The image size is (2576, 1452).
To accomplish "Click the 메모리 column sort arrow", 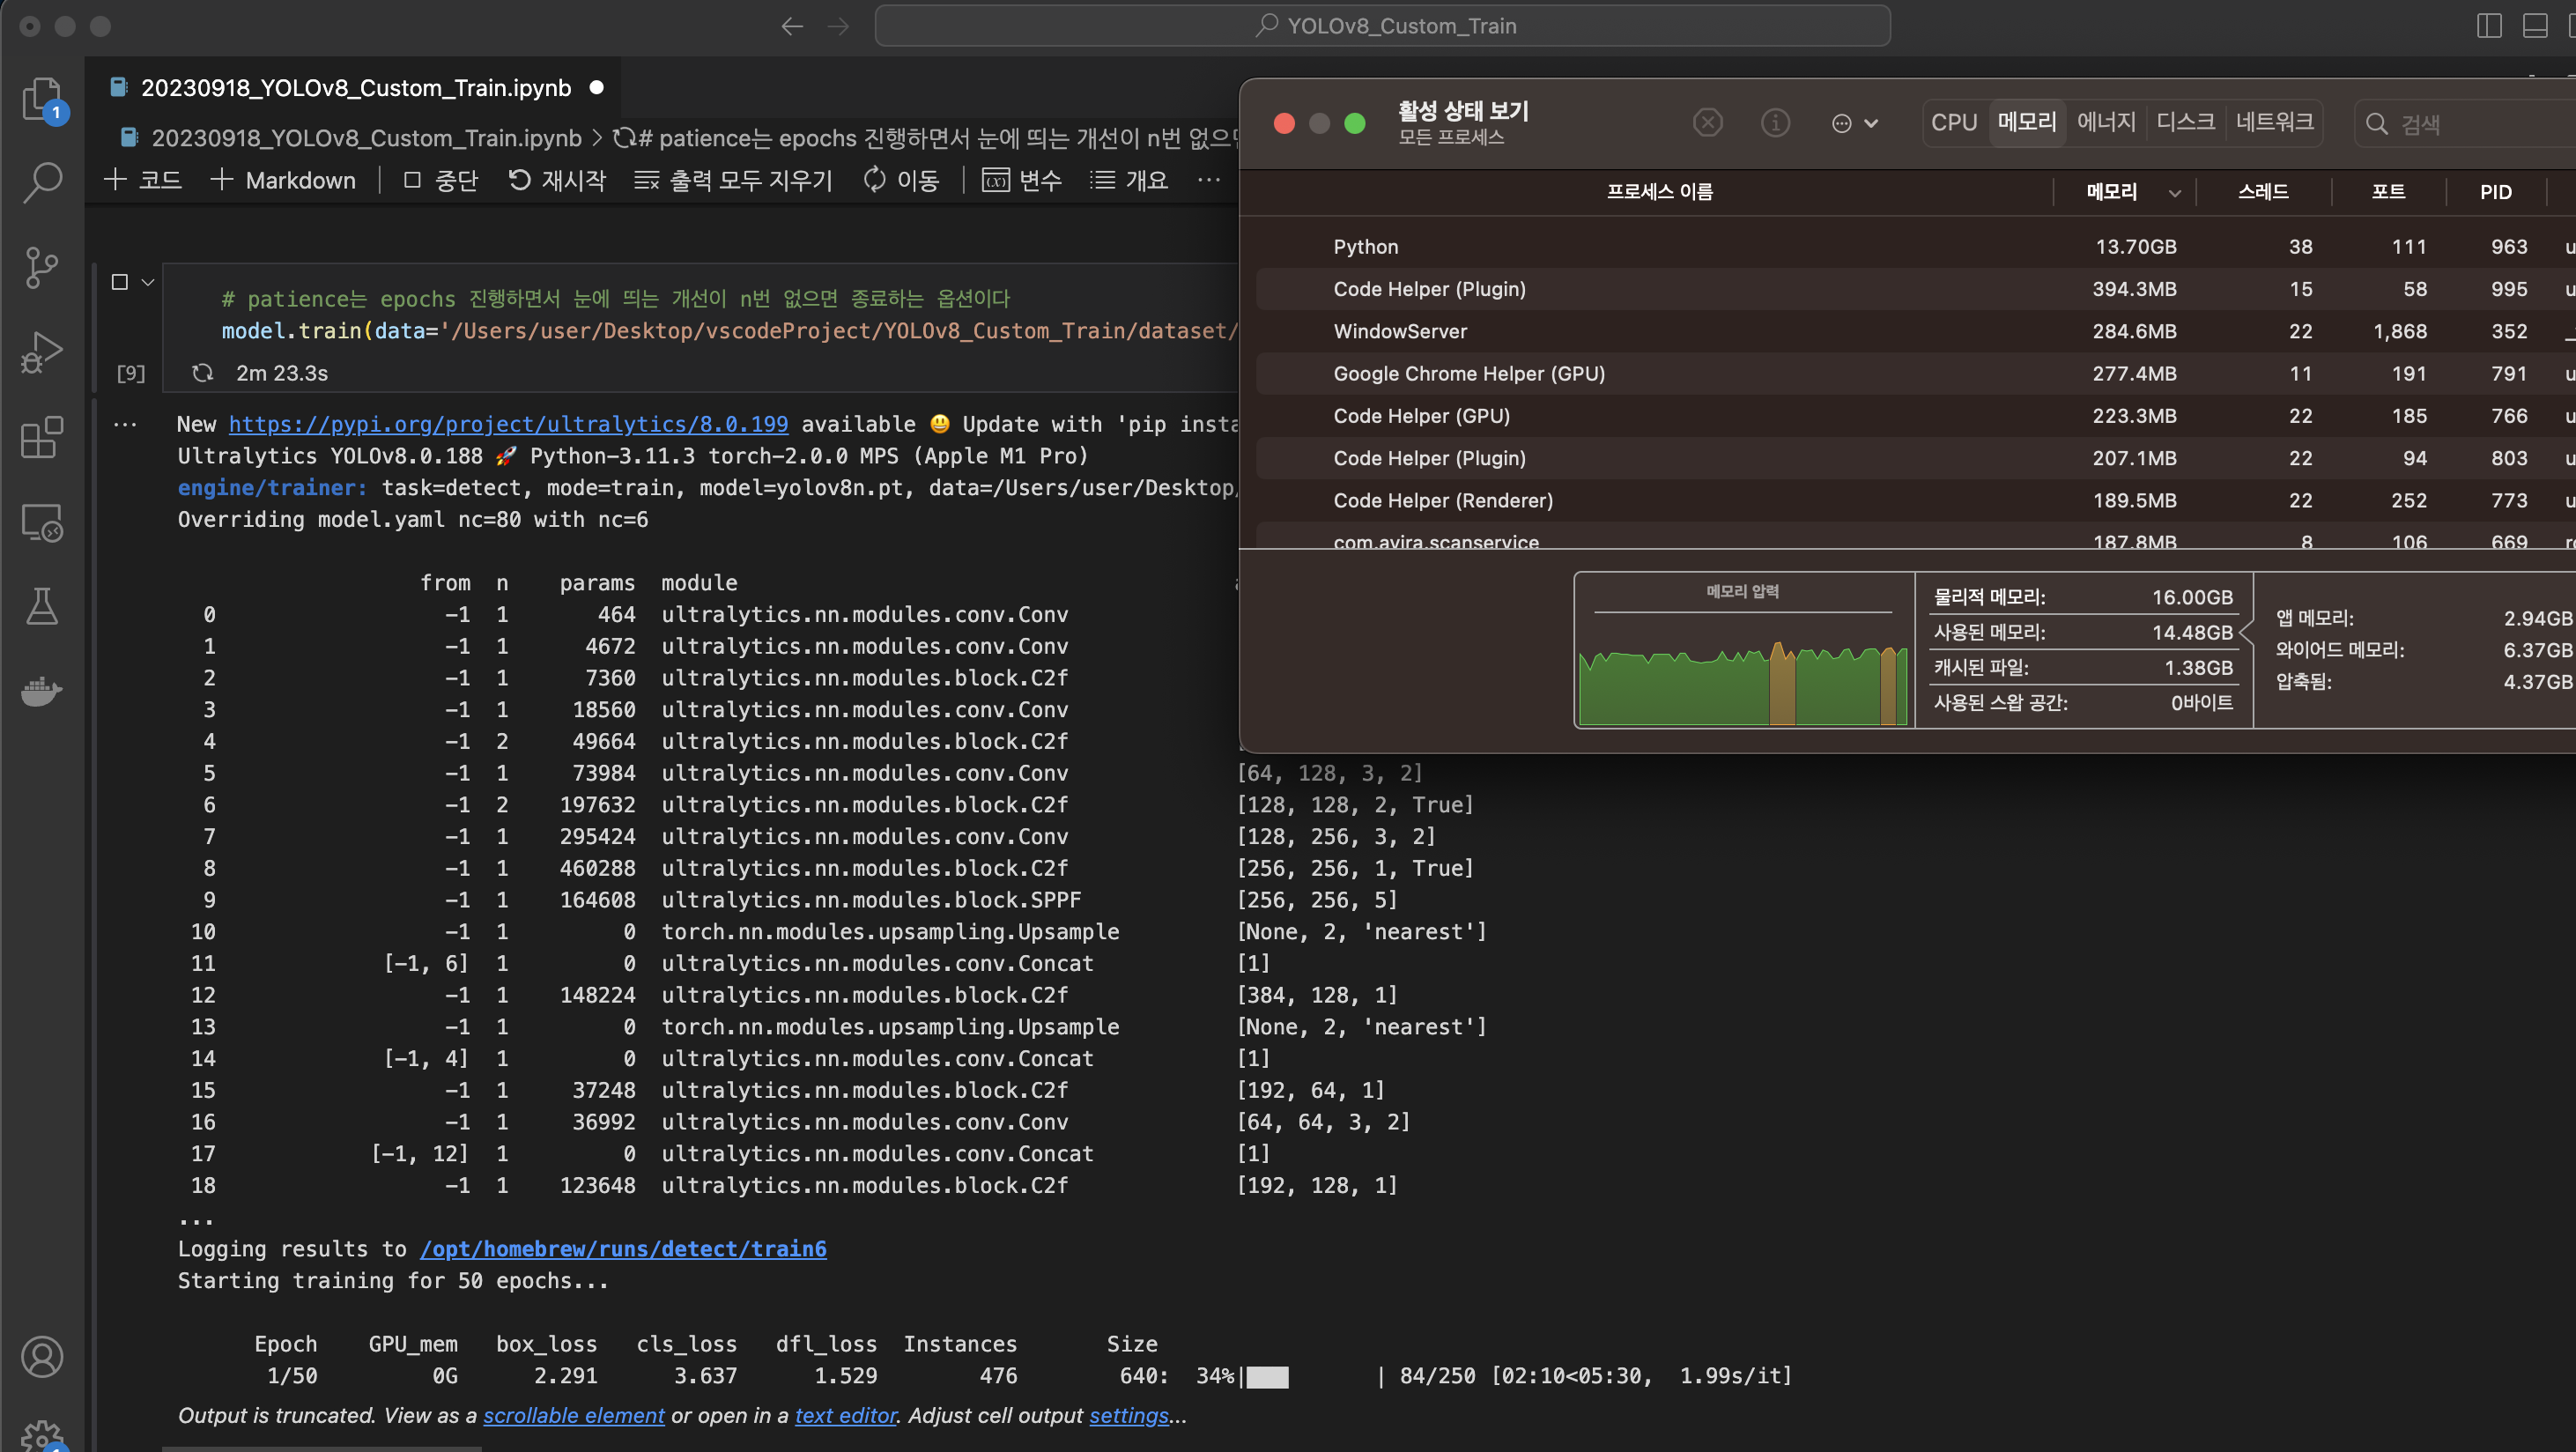I will tap(2174, 193).
